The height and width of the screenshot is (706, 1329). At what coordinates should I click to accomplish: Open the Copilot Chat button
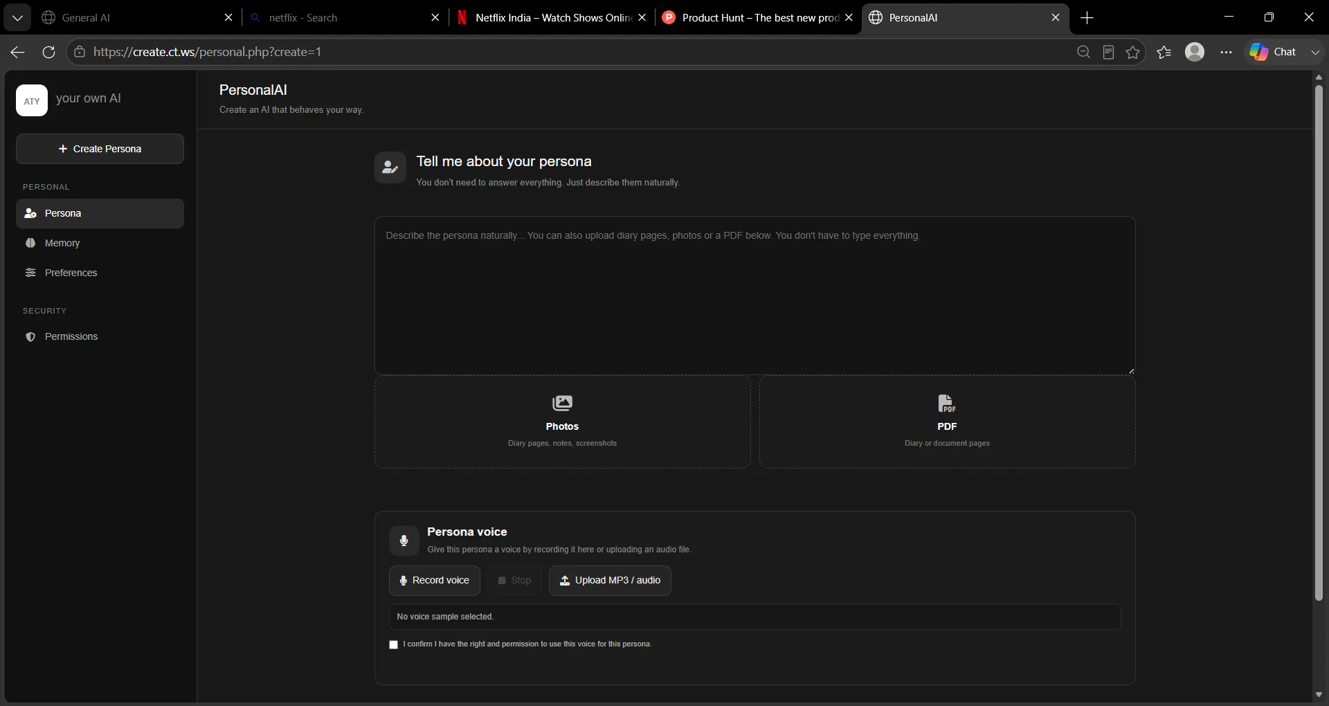(x=1273, y=52)
